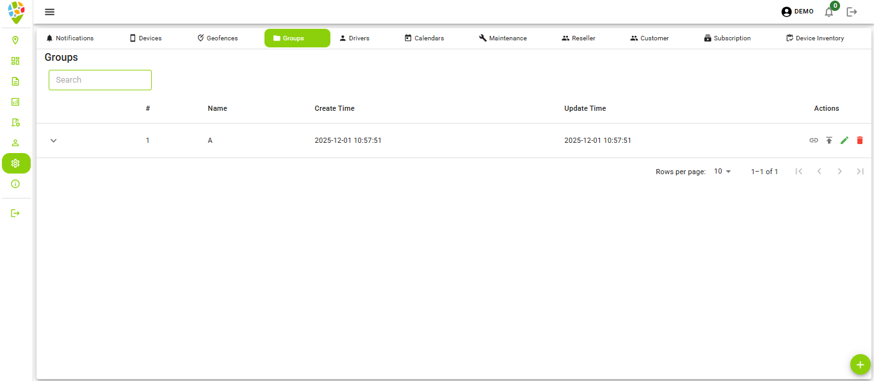Open the map location pin in the sidebar
The width and height of the screenshot is (874, 381).
[x=16, y=40]
